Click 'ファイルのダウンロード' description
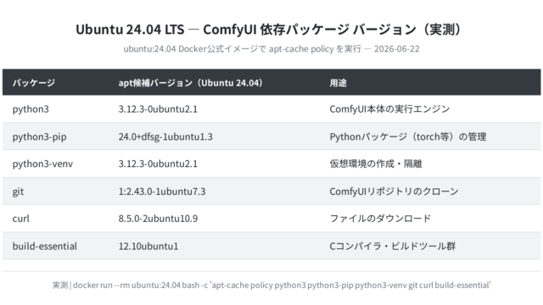543x305 pixels. (x=380, y=219)
